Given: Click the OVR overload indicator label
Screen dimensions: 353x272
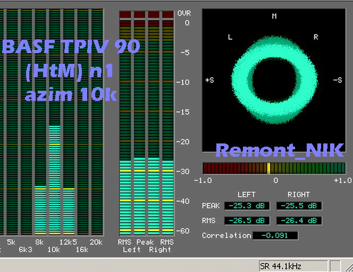Looking at the screenshot, I should (183, 13).
